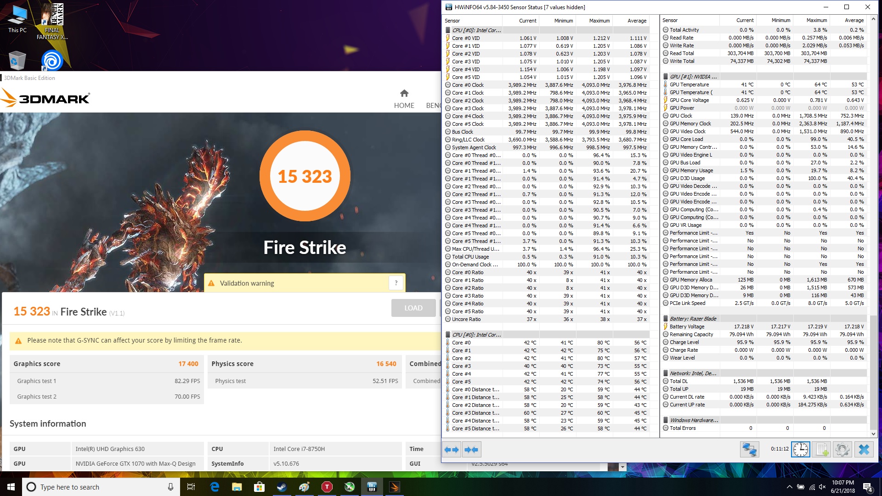The height and width of the screenshot is (496, 882).
Task: Click the collapse columns arrows button in HWiNFO
Action: pyautogui.click(x=471, y=450)
